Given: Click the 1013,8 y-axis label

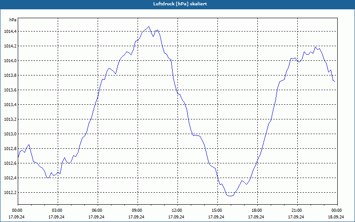Looking at the screenshot, I should coord(10,75).
